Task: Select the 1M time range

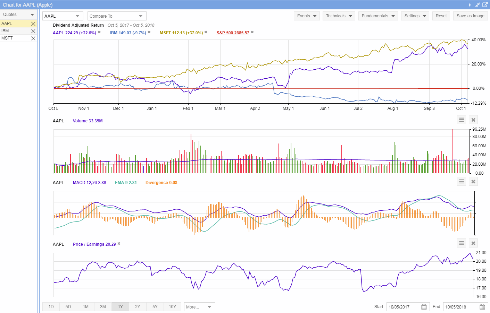Action: [x=86, y=307]
